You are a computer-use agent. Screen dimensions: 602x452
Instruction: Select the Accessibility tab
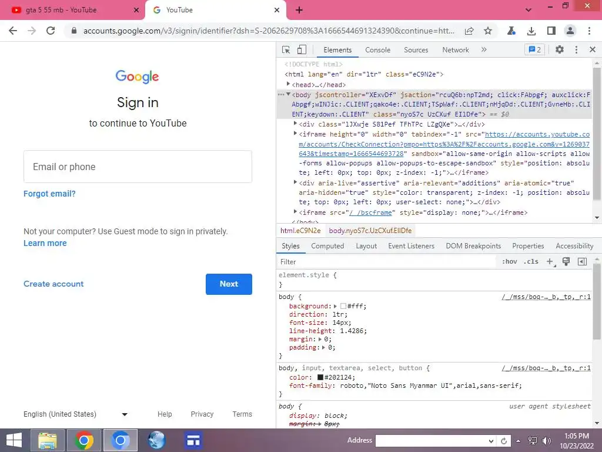click(x=574, y=246)
